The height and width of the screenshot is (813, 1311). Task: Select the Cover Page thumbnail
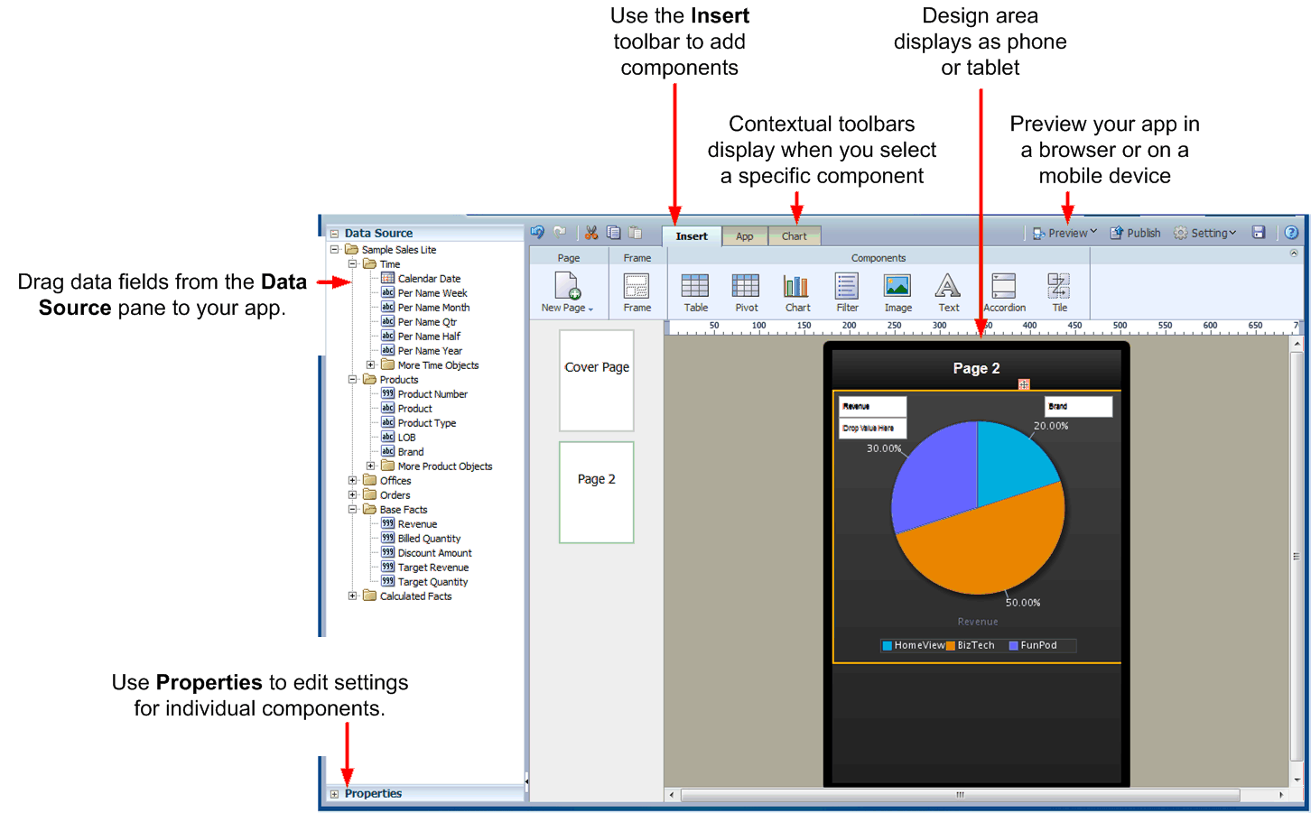(x=596, y=380)
